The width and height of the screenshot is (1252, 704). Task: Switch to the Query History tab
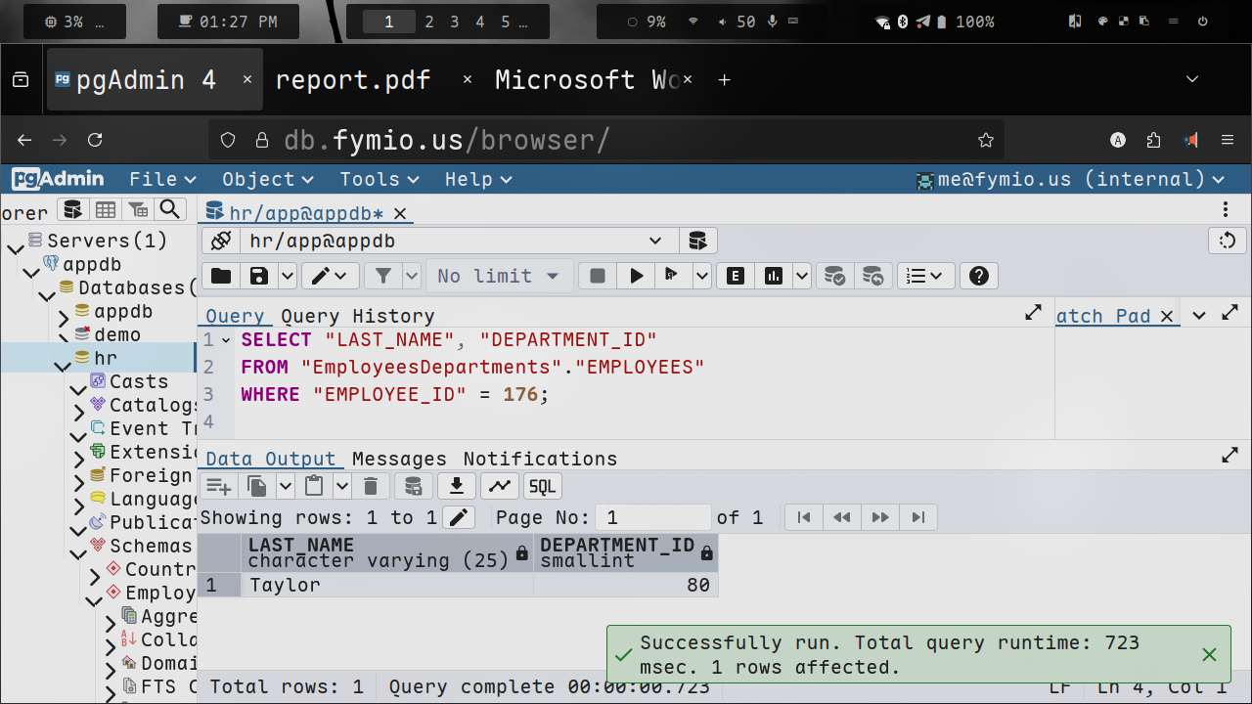tap(357, 316)
